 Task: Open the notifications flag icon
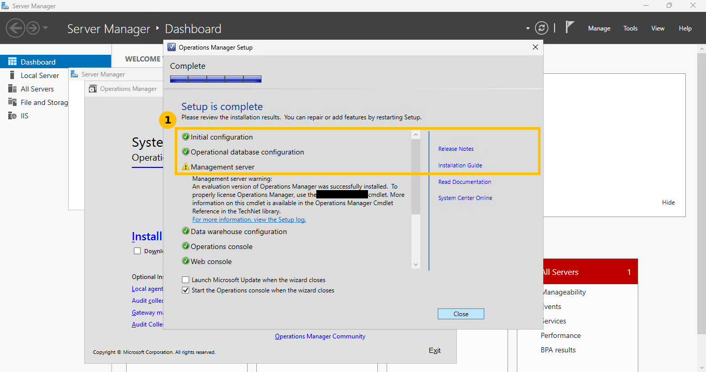[x=570, y=27]
